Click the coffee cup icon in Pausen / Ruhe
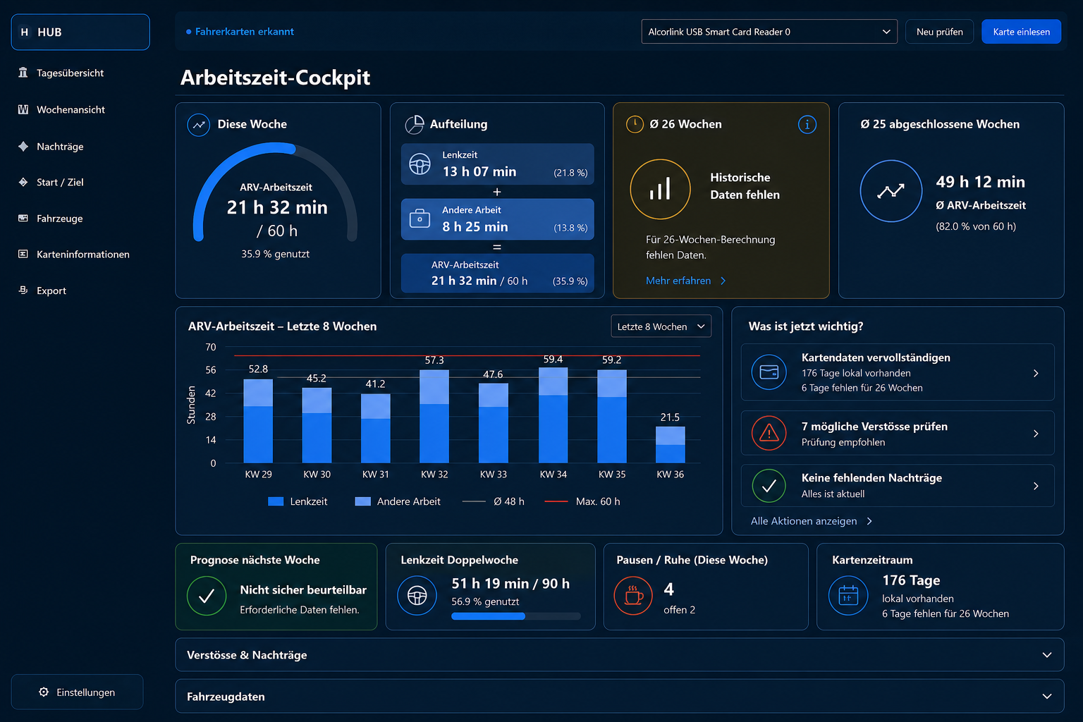 [x=633, y=596]
